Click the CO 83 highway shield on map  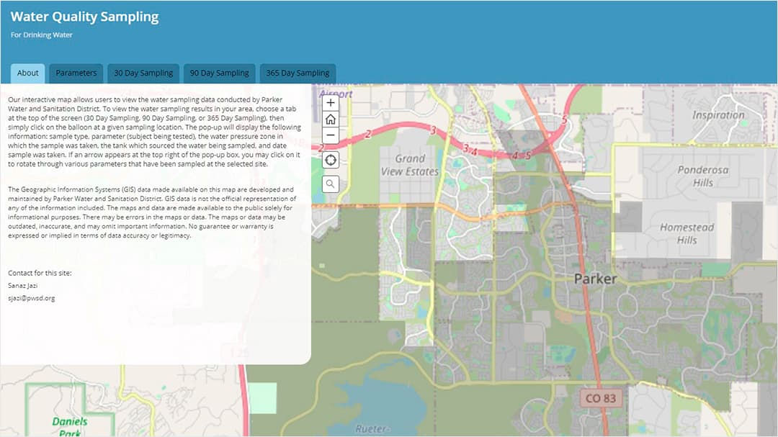coord(601,397)
